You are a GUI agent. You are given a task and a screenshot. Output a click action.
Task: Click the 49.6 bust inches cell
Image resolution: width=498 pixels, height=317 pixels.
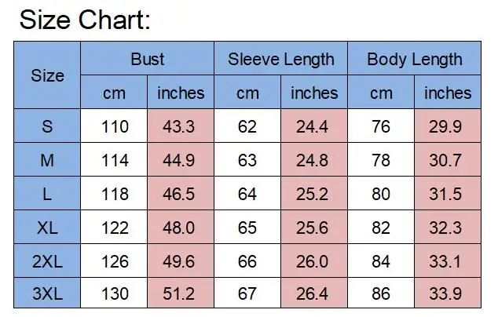point(181,261)
